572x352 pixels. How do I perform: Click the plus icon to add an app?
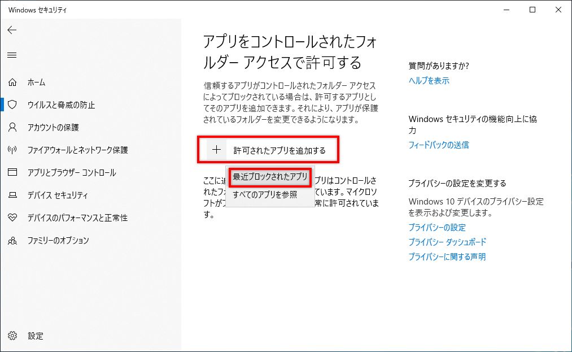click(217, 149)
